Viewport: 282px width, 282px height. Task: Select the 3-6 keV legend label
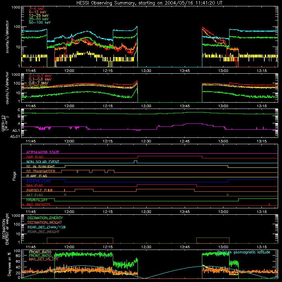pos(37,8)
